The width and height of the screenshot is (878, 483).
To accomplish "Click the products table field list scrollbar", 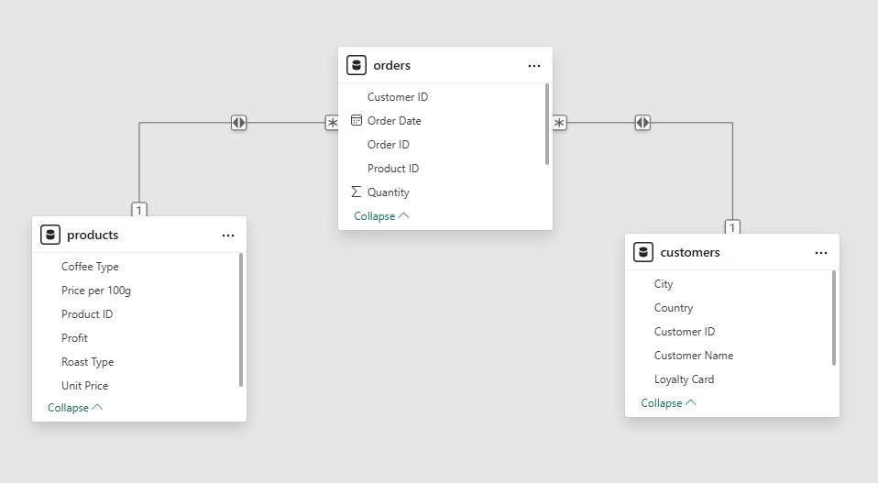I will 241,320.
